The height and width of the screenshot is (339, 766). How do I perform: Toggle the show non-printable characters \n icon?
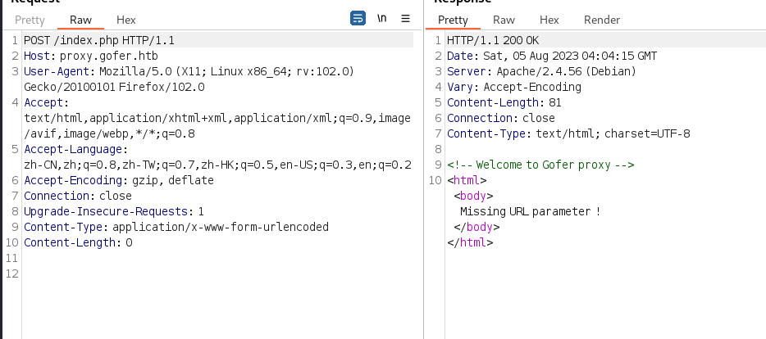[382, 19]
